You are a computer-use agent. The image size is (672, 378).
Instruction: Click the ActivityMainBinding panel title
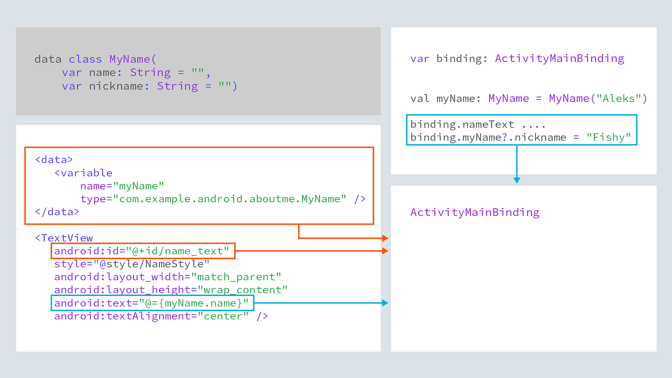pyautogui.click(x=475, y=212)
